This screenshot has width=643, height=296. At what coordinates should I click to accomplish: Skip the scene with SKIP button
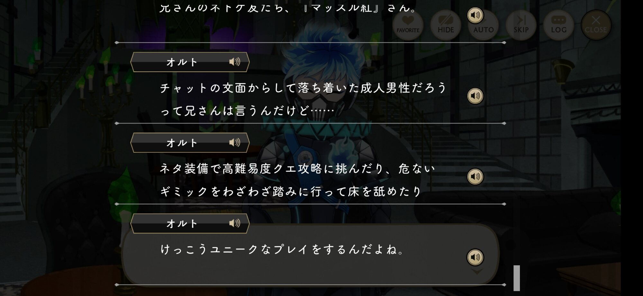[521, 25]
